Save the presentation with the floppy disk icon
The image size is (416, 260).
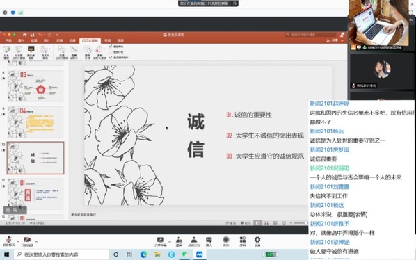pos(32,35)
